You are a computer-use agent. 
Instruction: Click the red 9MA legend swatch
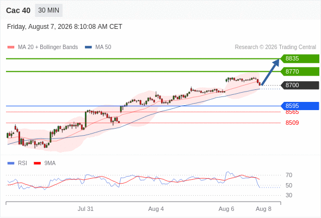click(x=37, y=163)
